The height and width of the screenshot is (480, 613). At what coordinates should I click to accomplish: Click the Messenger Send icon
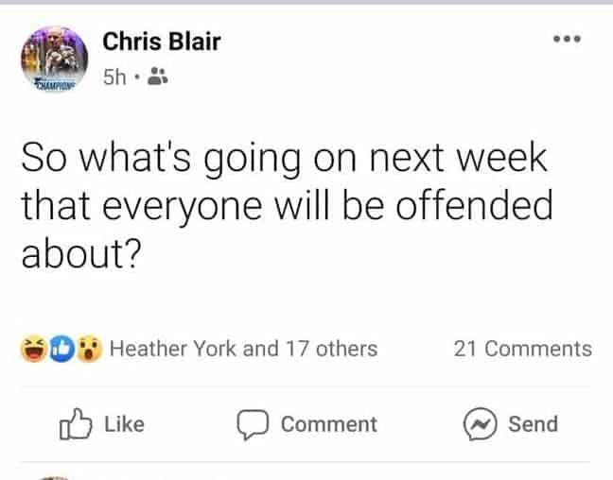pyautogui.click(x=480, y=424)
